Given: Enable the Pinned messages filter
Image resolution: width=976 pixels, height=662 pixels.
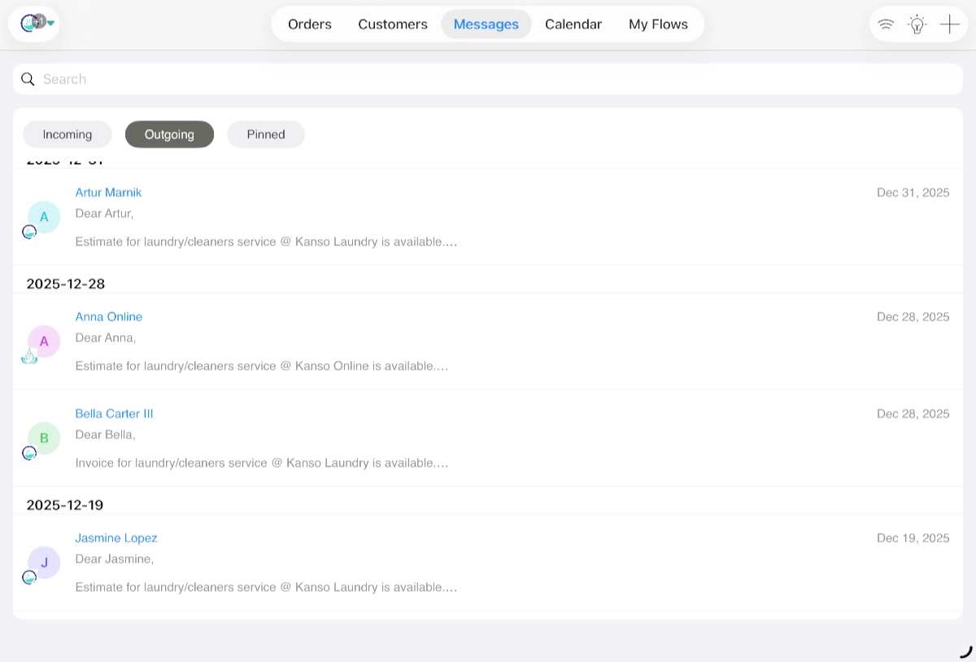Looking at the screenshot, I should 266,133.
